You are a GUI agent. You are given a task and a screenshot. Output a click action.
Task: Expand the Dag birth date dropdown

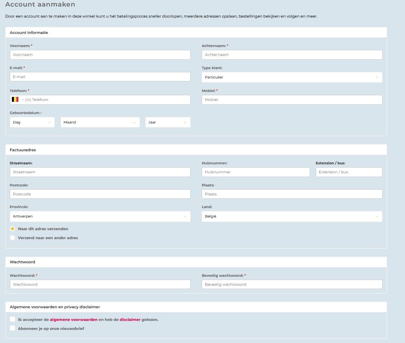32,122
